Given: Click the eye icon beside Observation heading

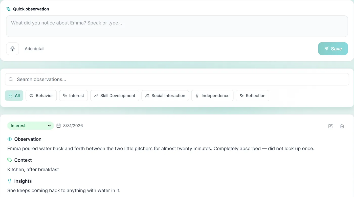Looking at the screenshot, I should [x=10, y=139].
